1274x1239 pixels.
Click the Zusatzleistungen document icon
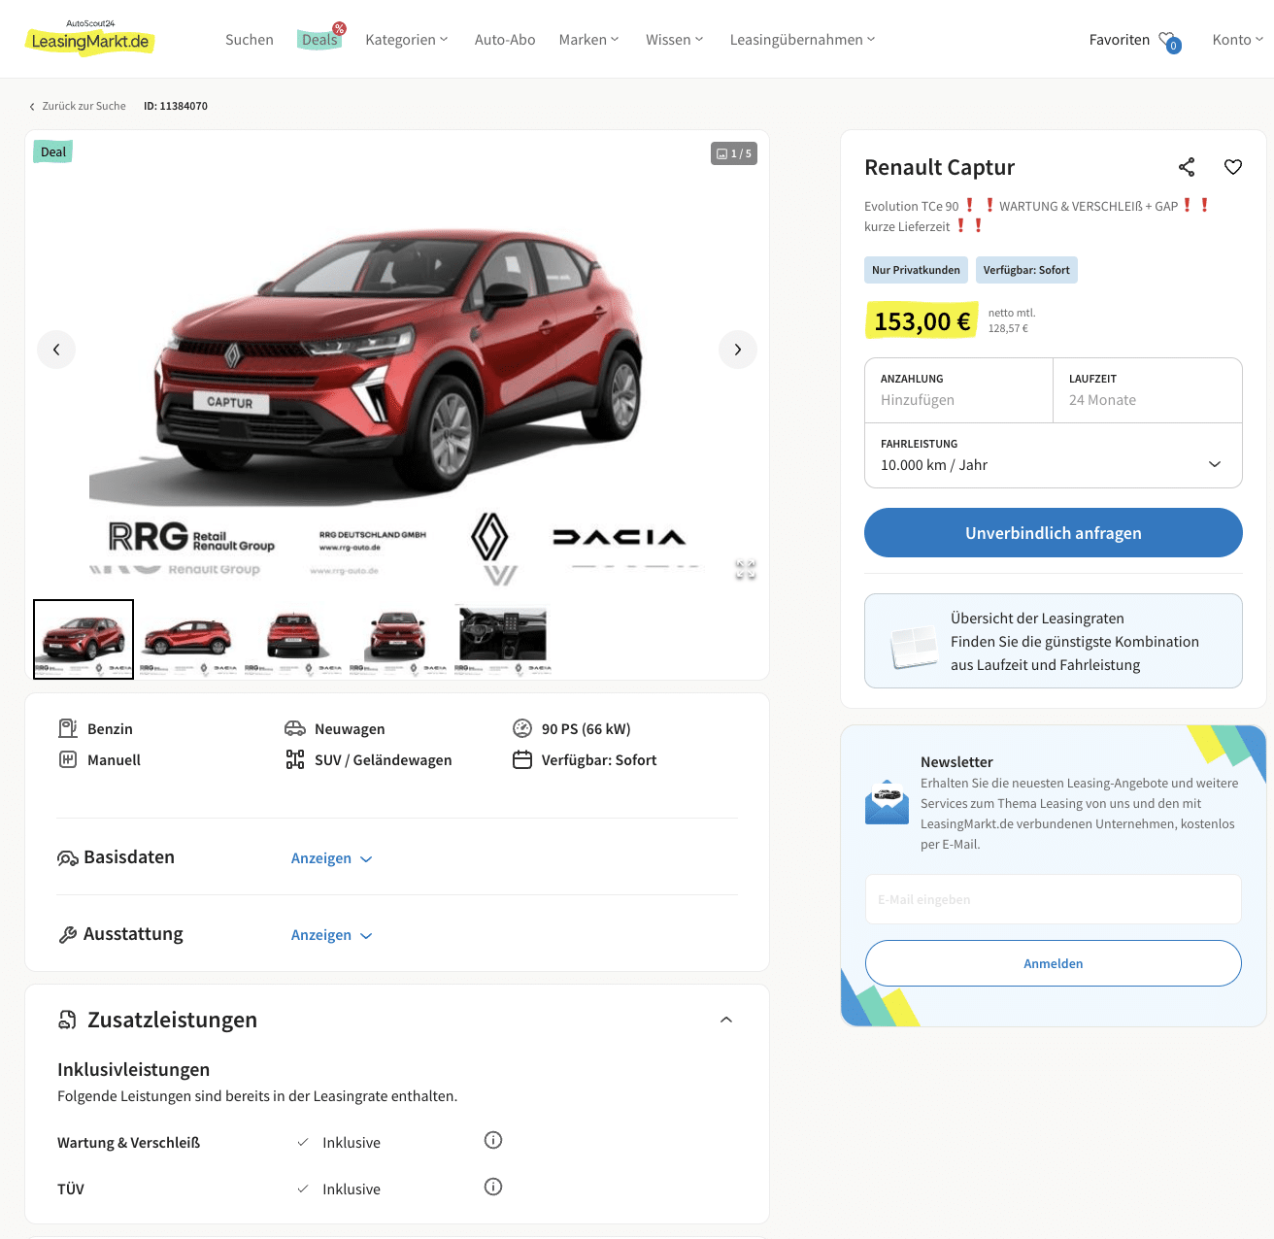(x=68, y=1020)
